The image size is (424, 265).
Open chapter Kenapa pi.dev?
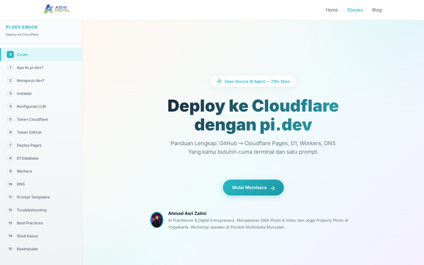[x=41, y=80]
